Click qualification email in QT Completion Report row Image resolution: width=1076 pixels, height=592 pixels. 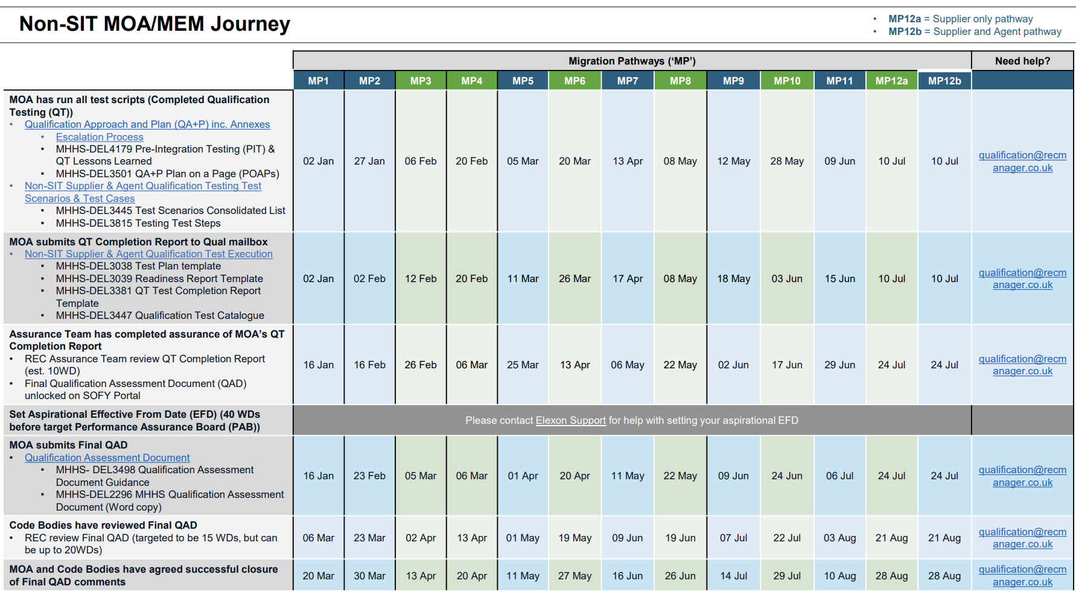pyautogui.click(x=1022, y=279)
